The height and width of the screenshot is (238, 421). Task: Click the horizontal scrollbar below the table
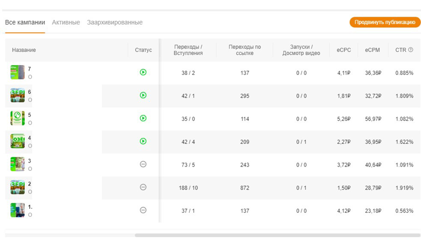[x=278, y=235]
